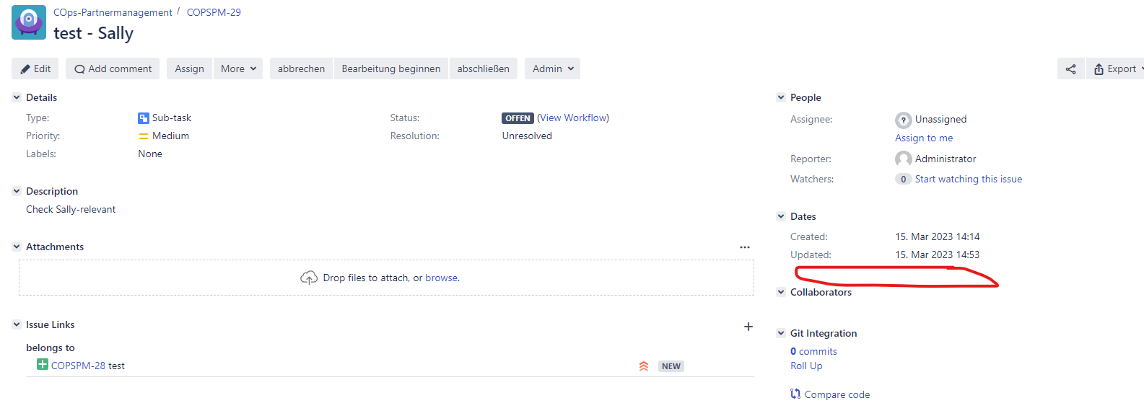Screen dimensions: 1144x416
Task: Click the Compare code link
Action: (837, 395)
